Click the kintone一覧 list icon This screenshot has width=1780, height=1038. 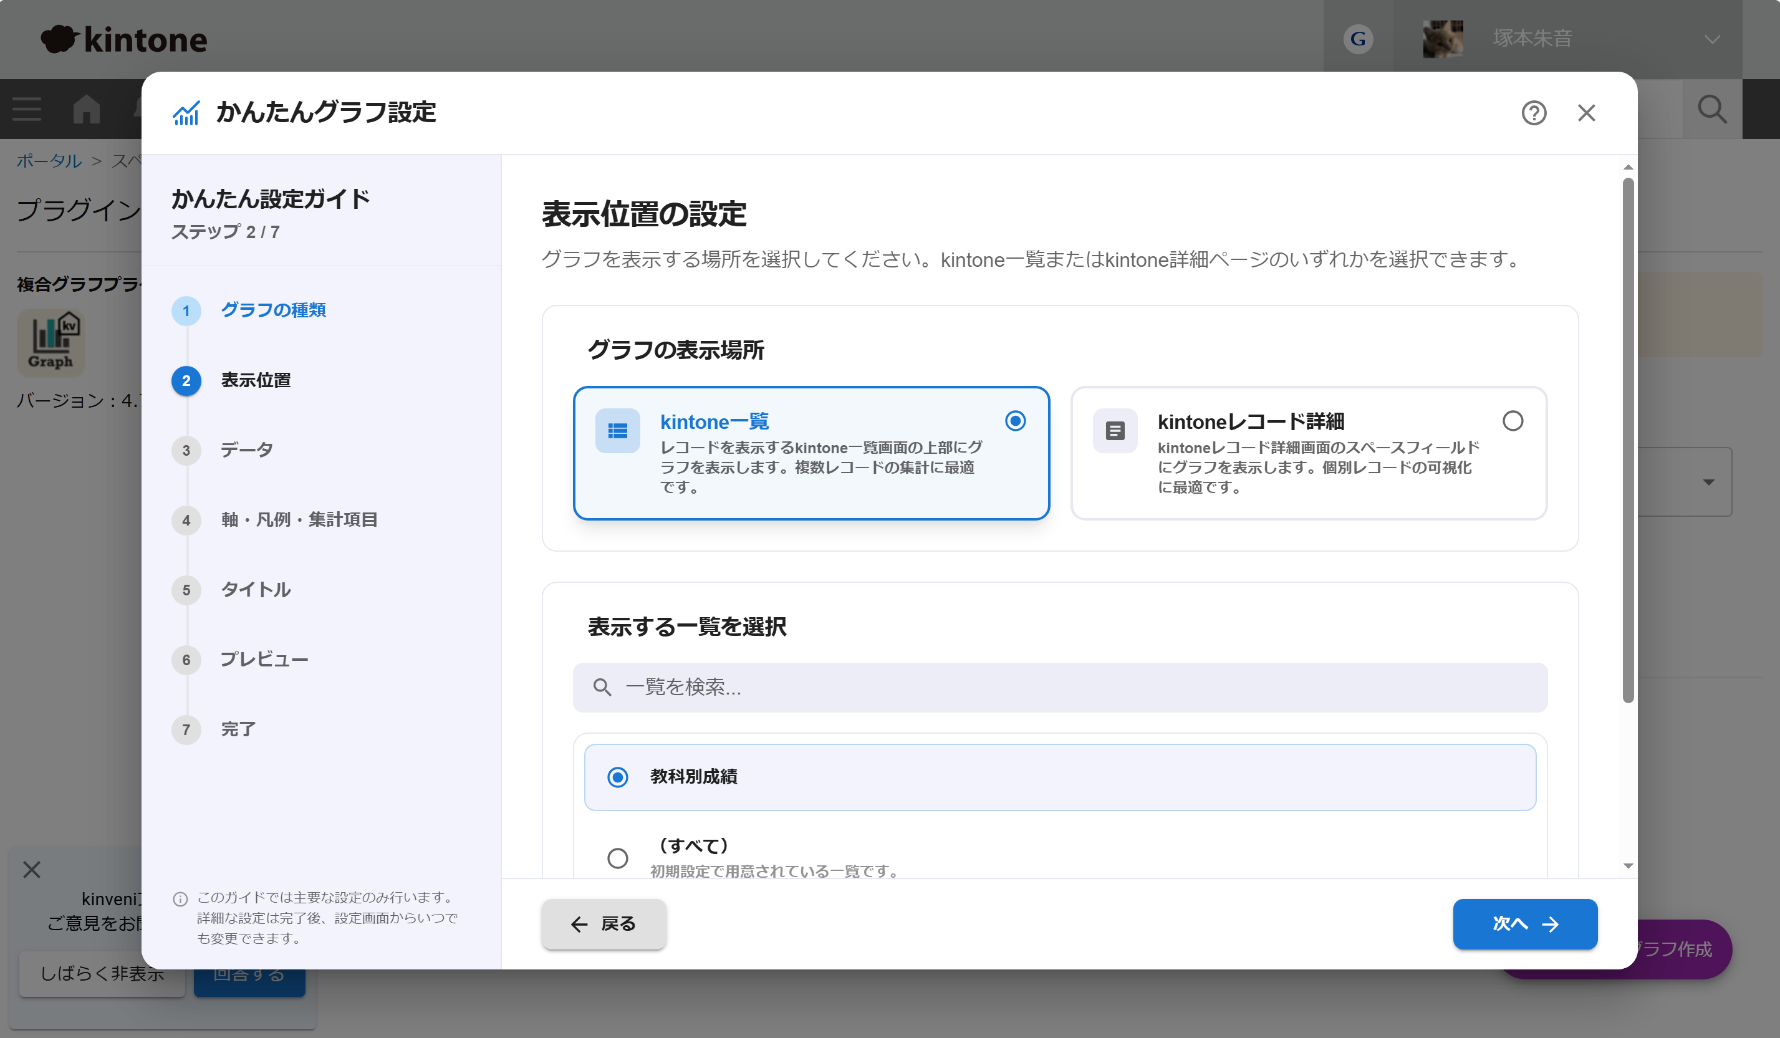[x=617, y=431]
